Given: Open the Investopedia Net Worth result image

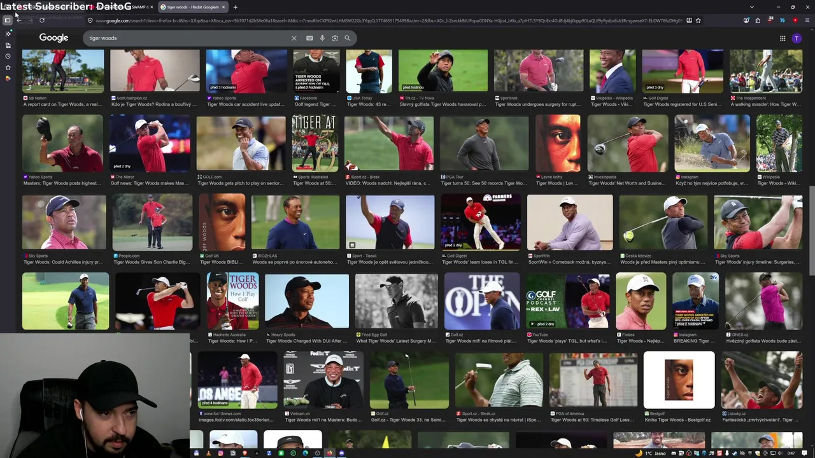Looking at the screenshot, I should (x=627, y=143).
